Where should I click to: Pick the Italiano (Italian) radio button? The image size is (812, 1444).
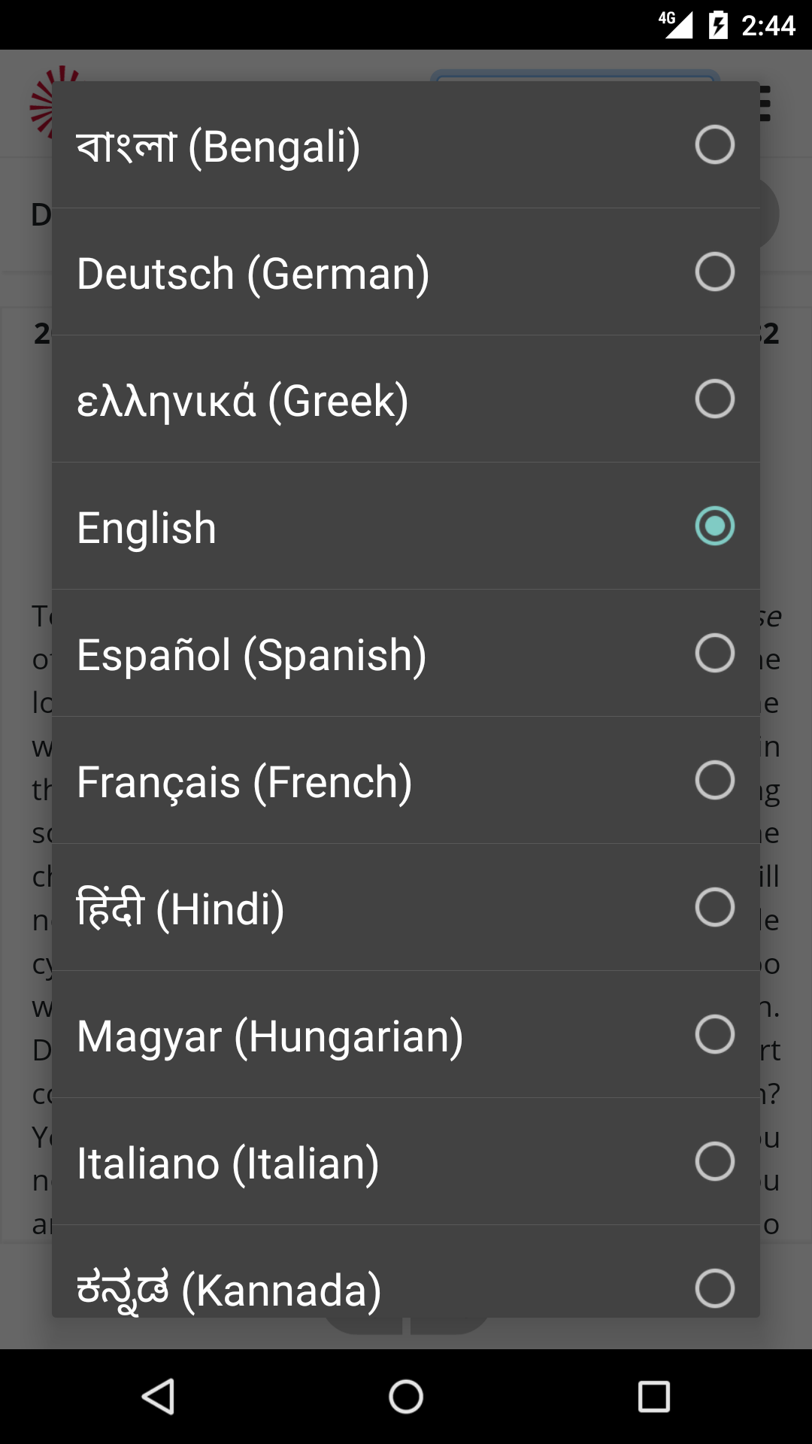pos(714,1161)
